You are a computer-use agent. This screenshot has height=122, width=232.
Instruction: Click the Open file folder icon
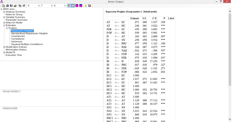click(x=15, y=6)
